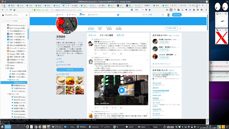Open the Firefox hamburger menu

pos(206,10)
